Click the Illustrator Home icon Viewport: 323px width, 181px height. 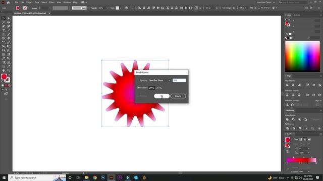pos(8,3)
